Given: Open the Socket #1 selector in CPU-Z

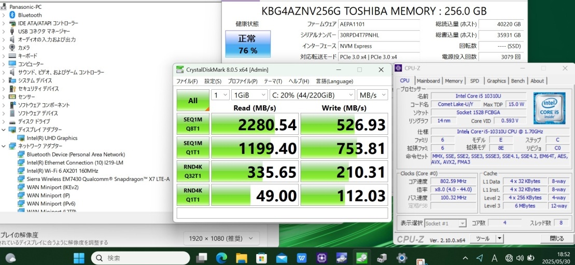Looking at the screenshot, I should tap(446, 223).
